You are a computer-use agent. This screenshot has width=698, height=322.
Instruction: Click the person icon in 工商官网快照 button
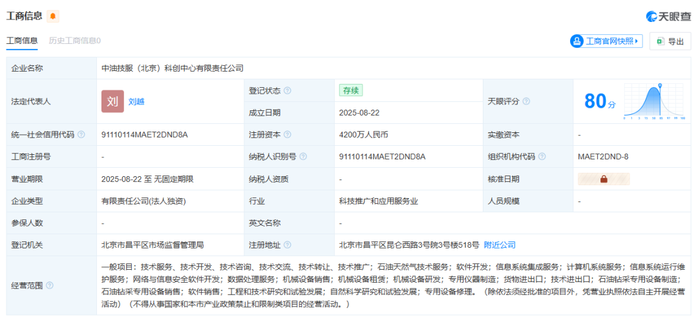coord(577,41)
